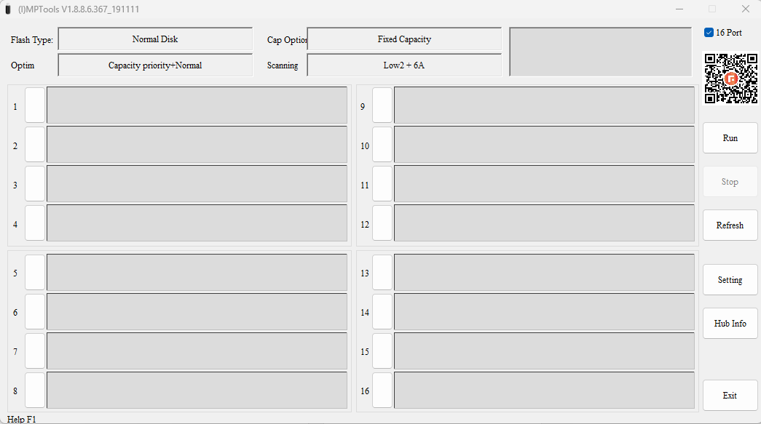The height and width of the screenshot is (424, 761).
Task: Click the Run button
Action: (730, 138)
